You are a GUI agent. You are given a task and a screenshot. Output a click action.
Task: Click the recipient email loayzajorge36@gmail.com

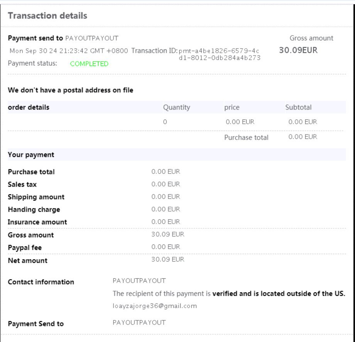155,306
